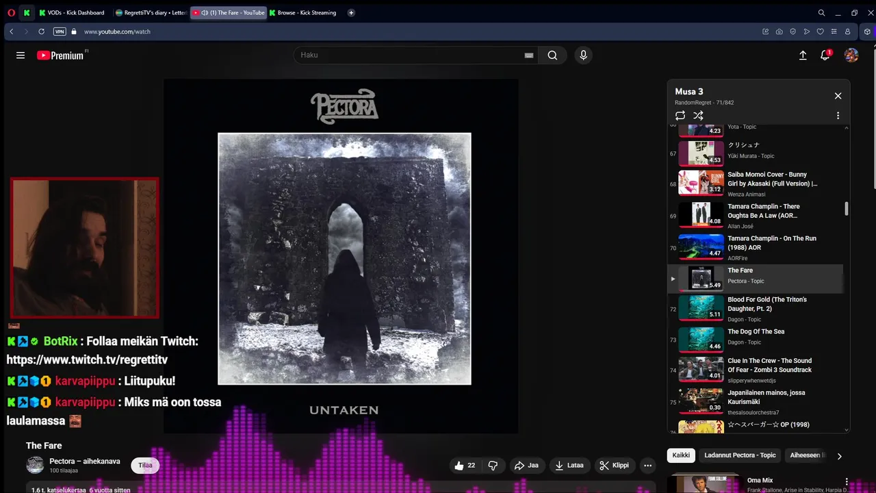Open the Oma Mix thumbnail

[704, 483]
